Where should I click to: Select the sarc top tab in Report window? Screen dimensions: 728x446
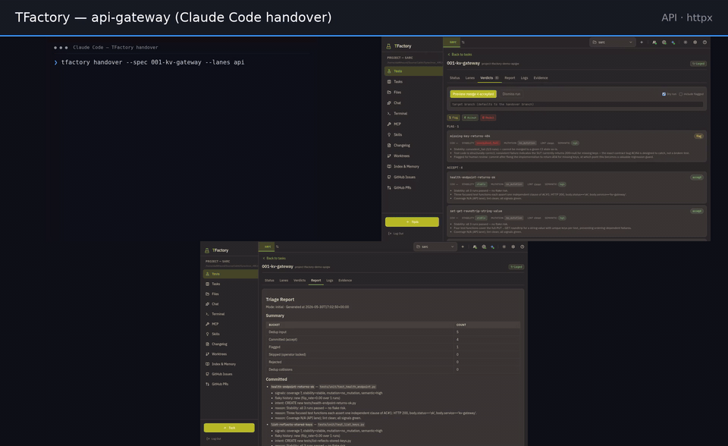[x=267, y=247]
